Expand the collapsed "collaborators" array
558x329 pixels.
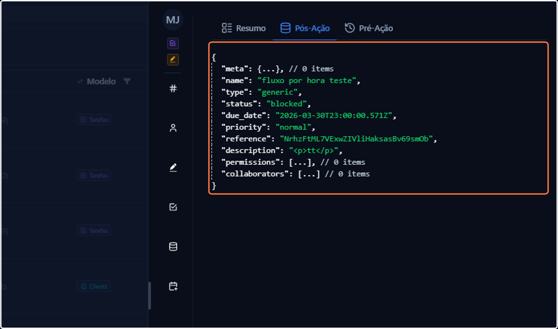click(x=309, y=174)
